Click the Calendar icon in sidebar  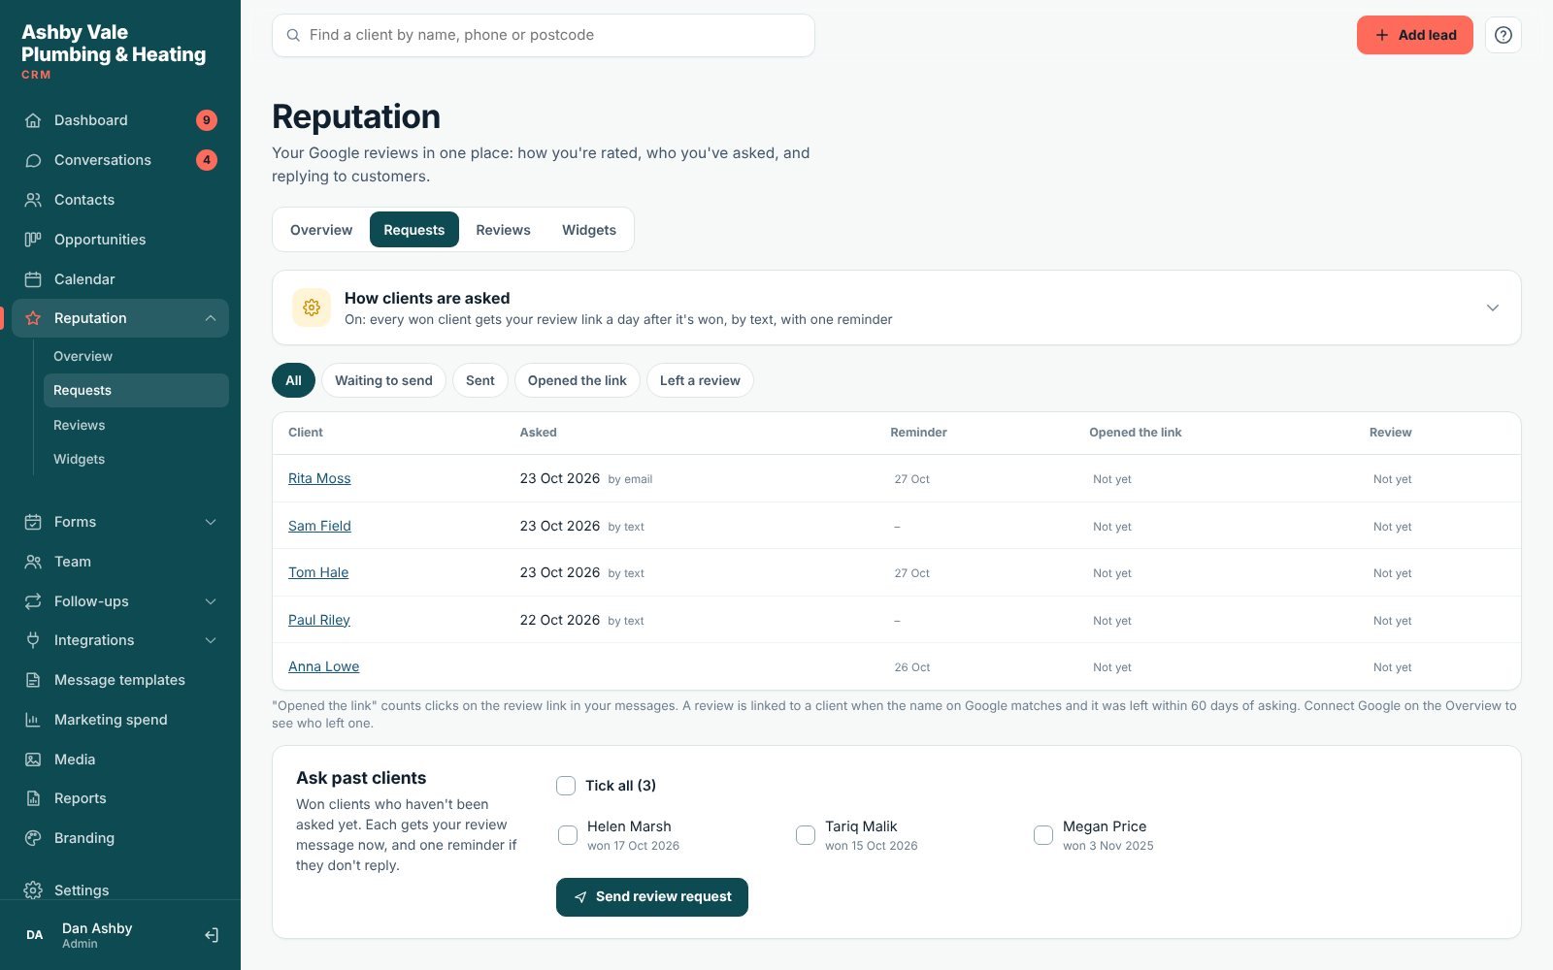tap(33, 279)
